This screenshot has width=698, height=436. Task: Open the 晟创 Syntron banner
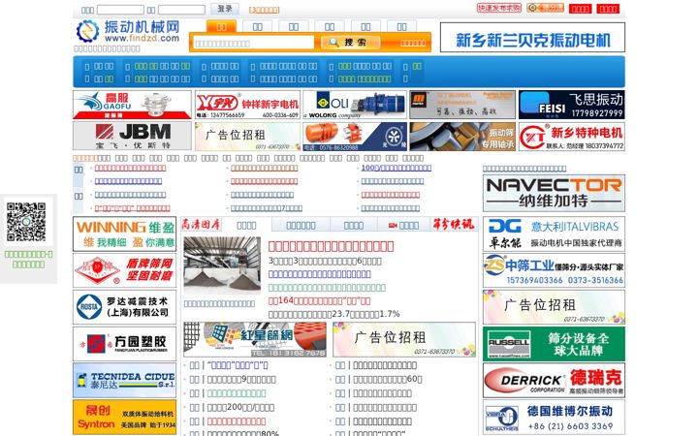point(125,417)
